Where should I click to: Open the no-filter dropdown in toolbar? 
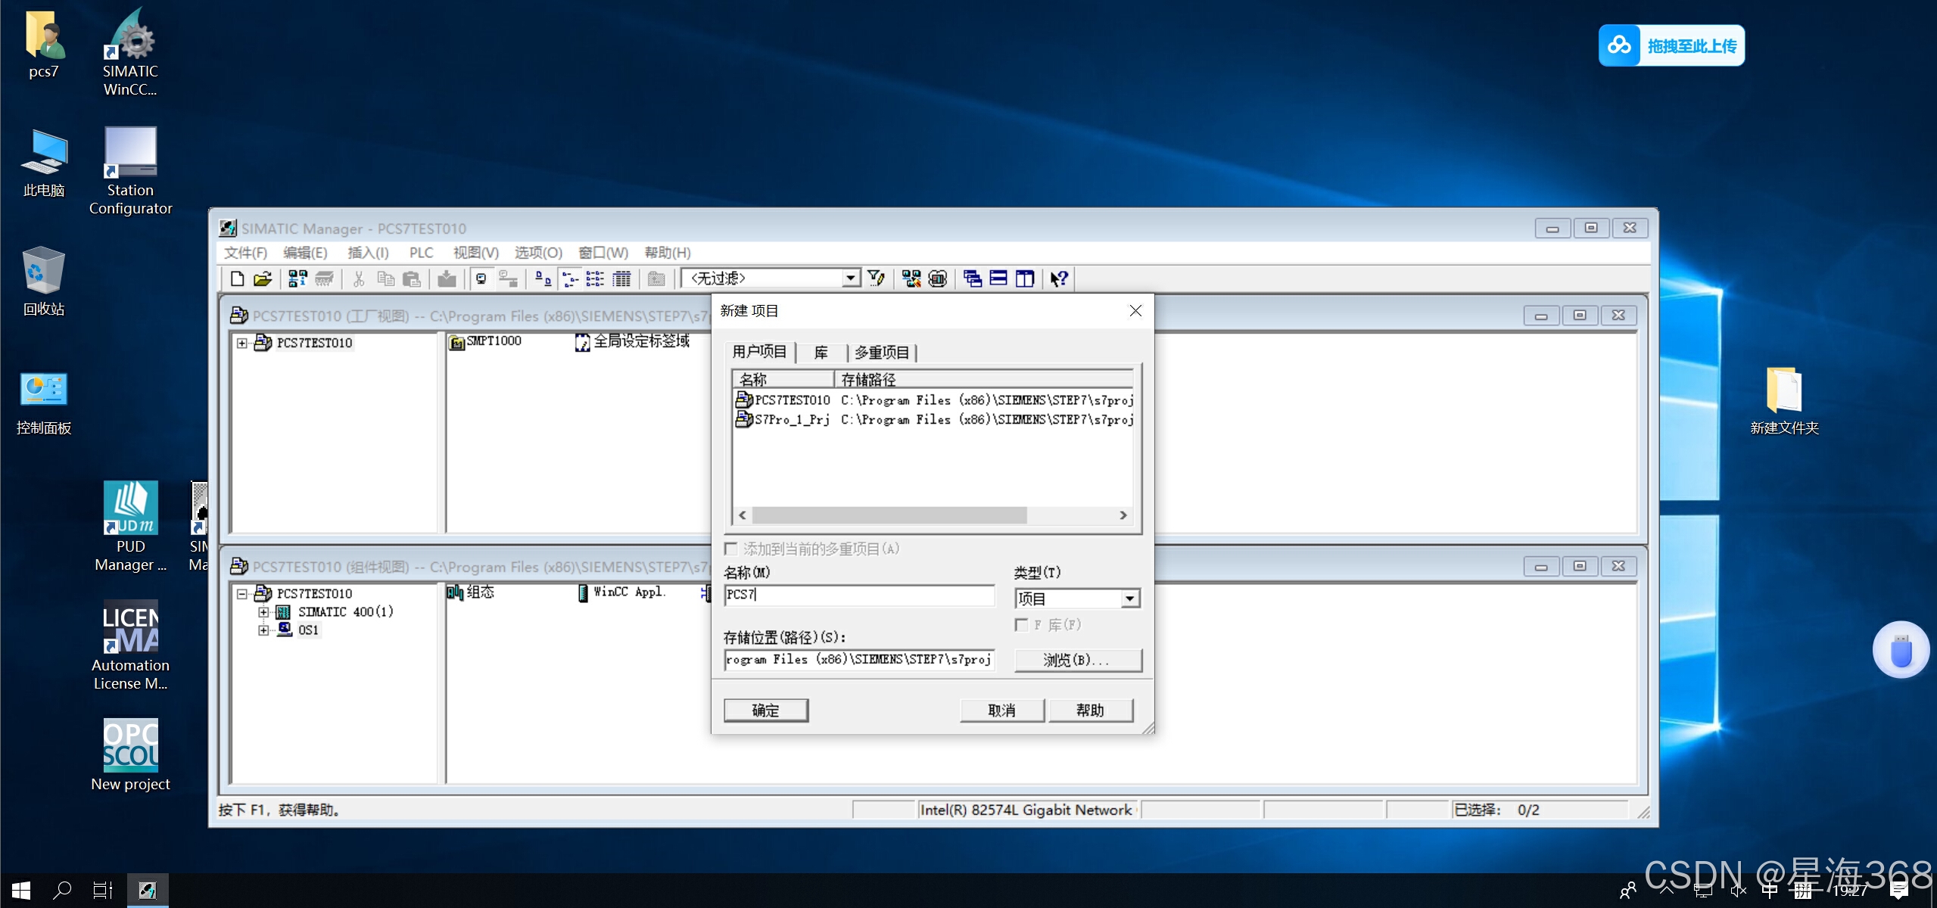click(x=851, y=278)
